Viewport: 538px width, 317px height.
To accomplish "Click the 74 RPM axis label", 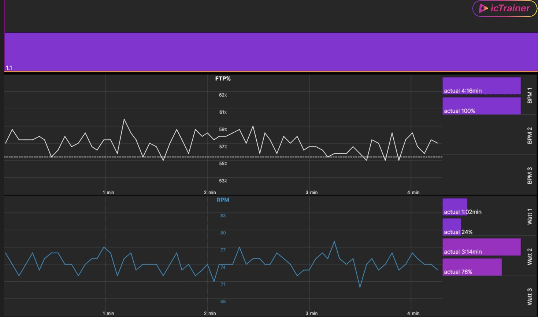I will tap(223, 267).
